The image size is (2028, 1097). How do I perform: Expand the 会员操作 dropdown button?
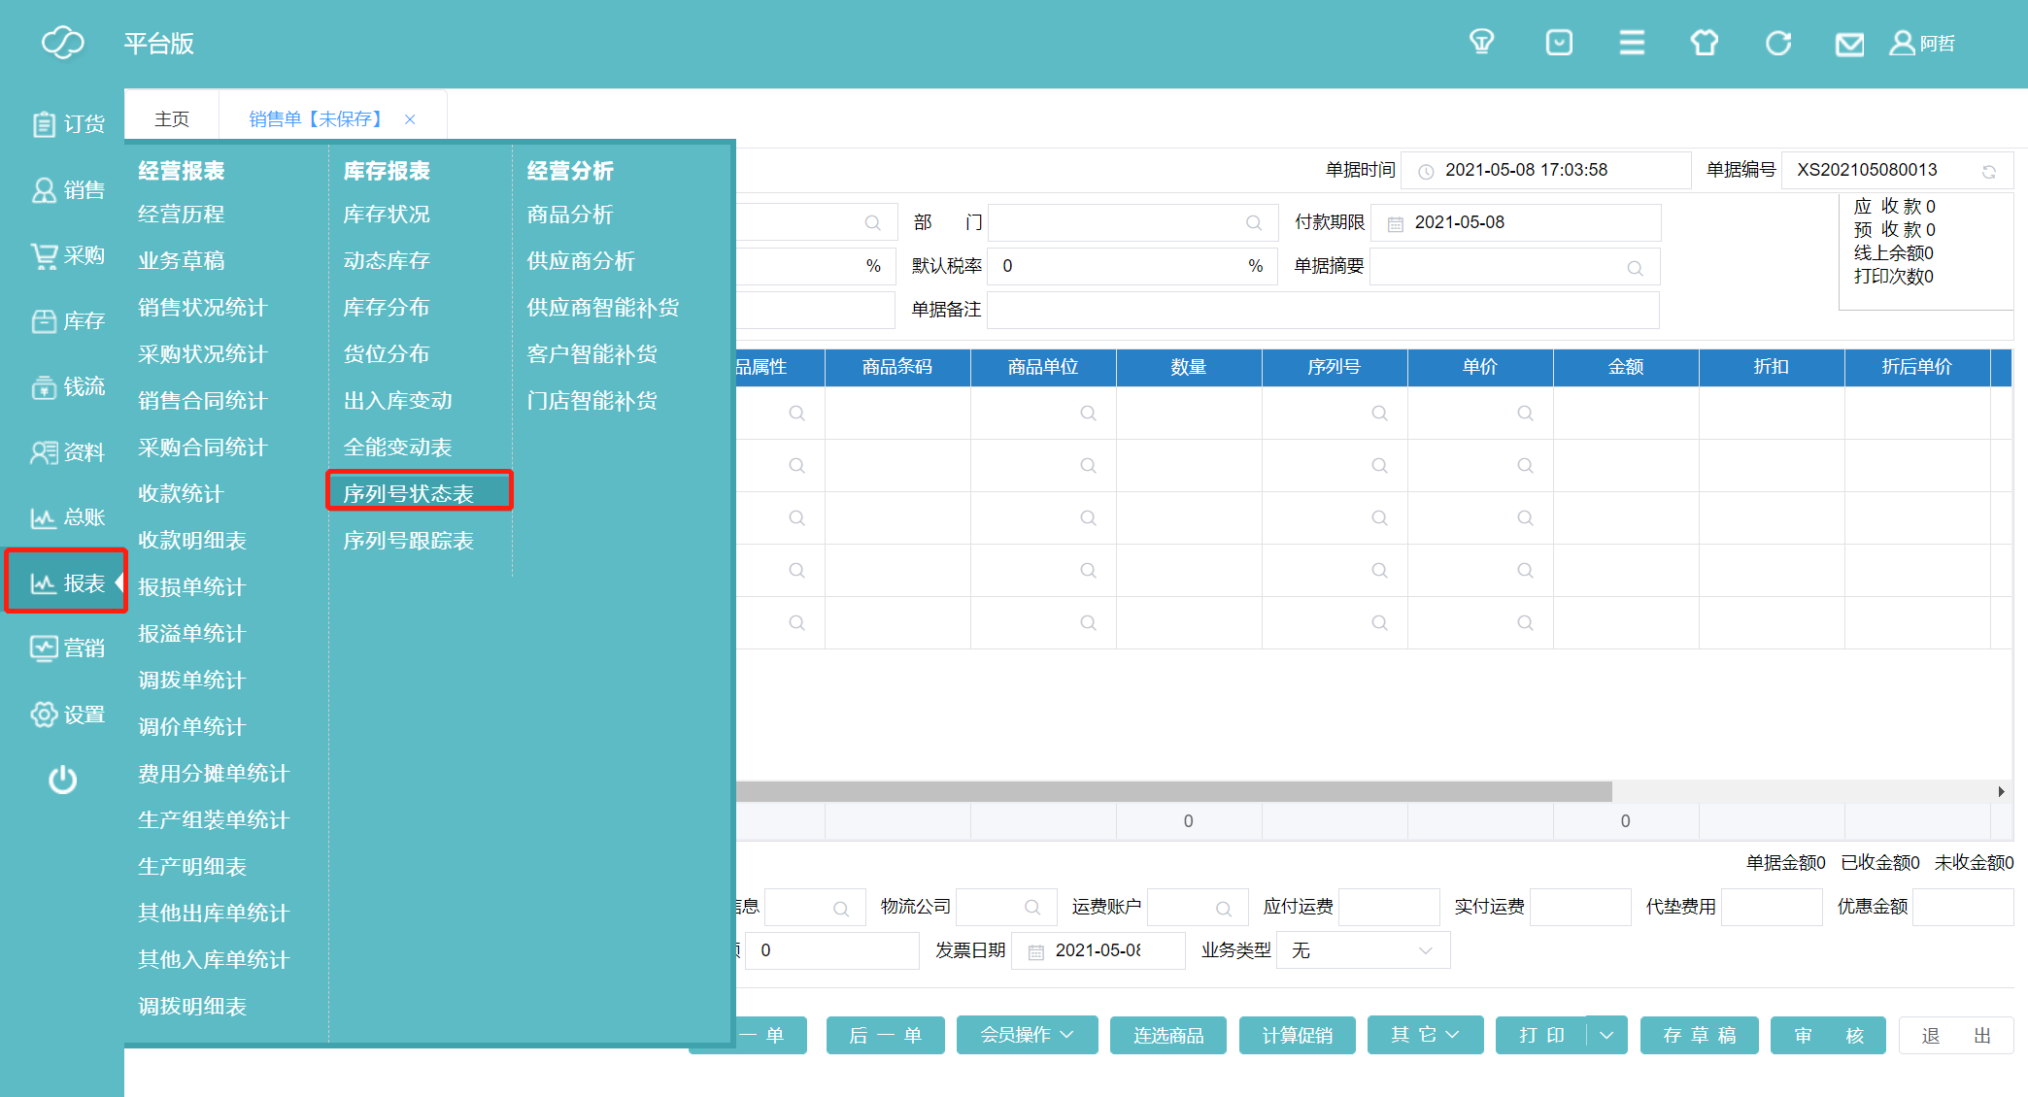(1027, 1035)
